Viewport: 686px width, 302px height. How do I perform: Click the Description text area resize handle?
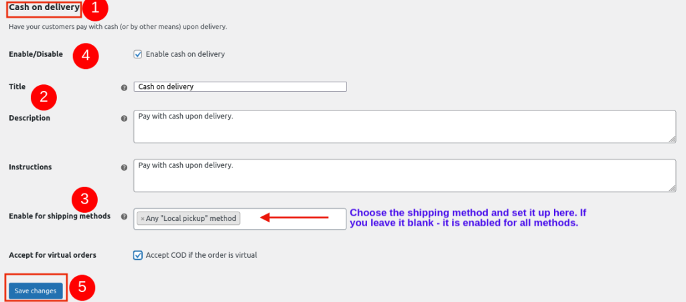pyautogui.click(x=672, y=139)
